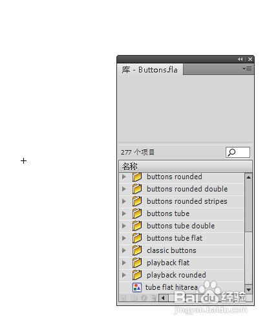Collapse the library panel to icons

click(240, 59)
